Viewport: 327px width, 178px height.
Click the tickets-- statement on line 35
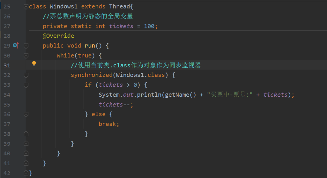point(116,105)
